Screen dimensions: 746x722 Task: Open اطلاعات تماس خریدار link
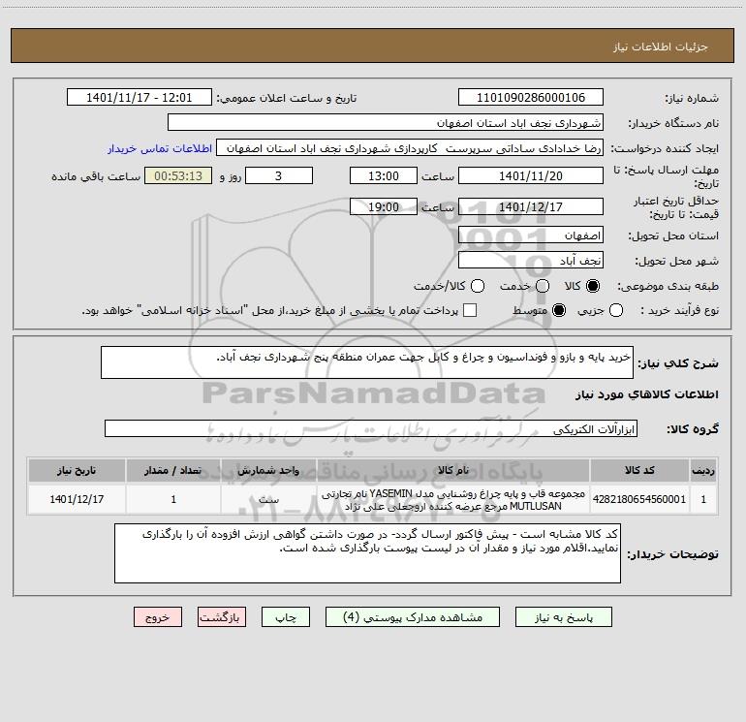[x=160, y=148]
